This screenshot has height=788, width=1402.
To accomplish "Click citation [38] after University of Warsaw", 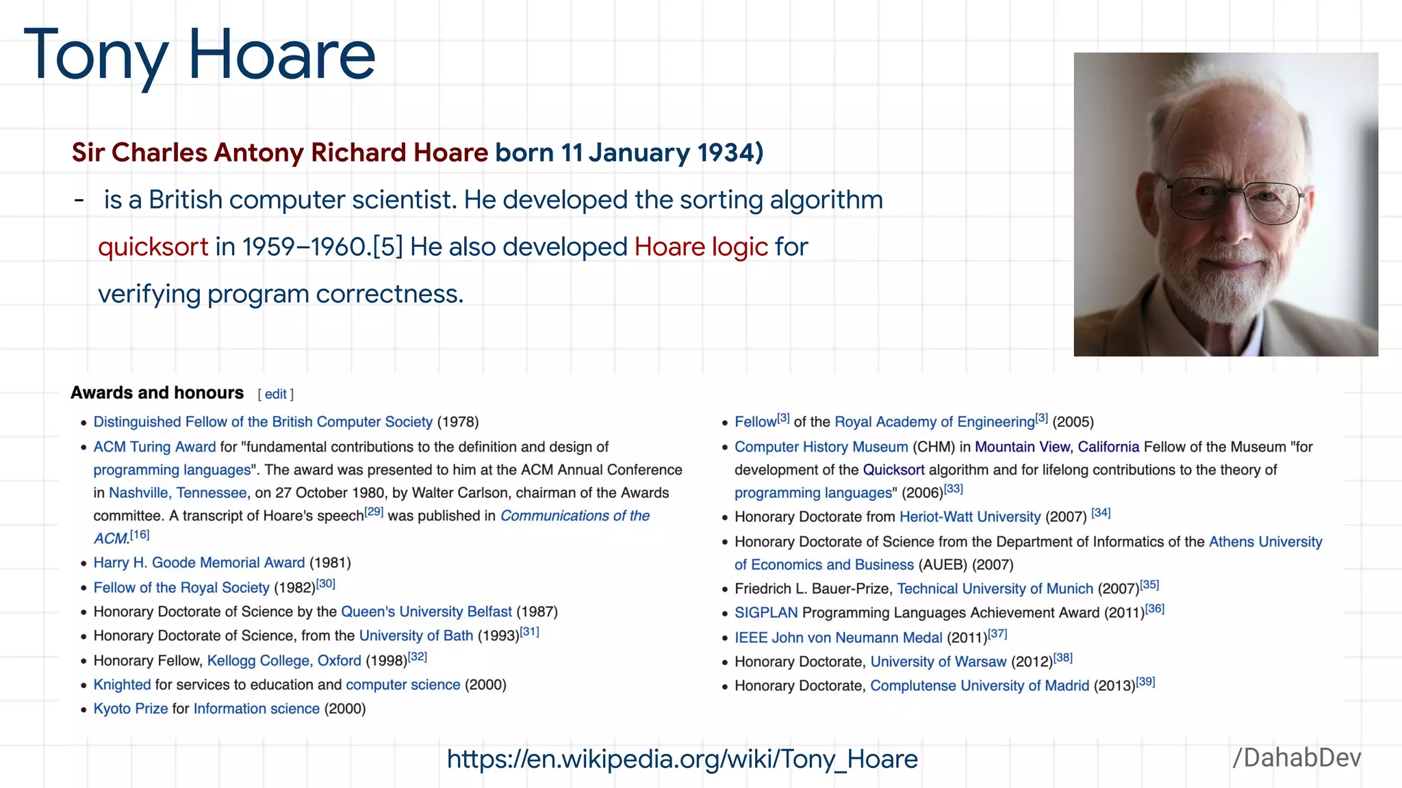I will pos(1063,657).
